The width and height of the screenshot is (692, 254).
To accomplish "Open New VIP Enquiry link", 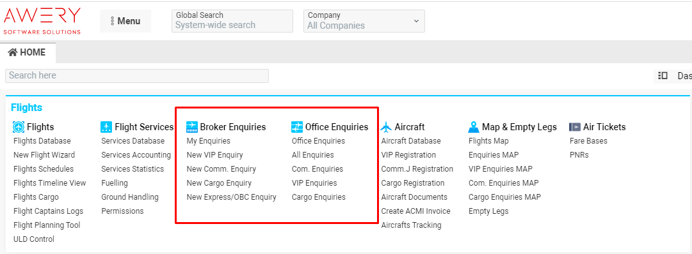I will tap(215, 155).
